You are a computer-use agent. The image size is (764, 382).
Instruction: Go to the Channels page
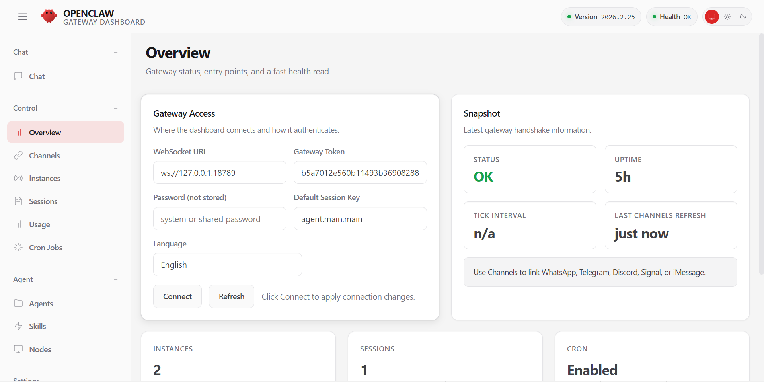pyautogui.click(x=66, y=156)
